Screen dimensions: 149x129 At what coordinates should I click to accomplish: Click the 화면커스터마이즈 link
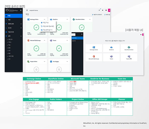(97, 15)
